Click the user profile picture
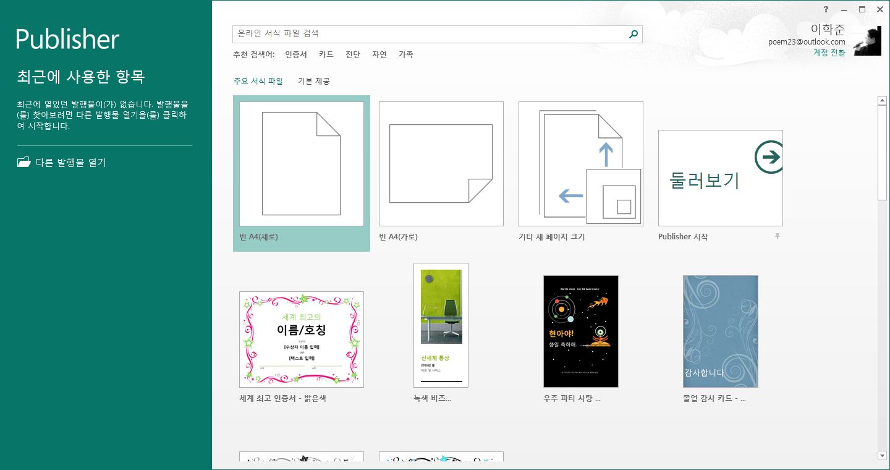 [867, 41]
